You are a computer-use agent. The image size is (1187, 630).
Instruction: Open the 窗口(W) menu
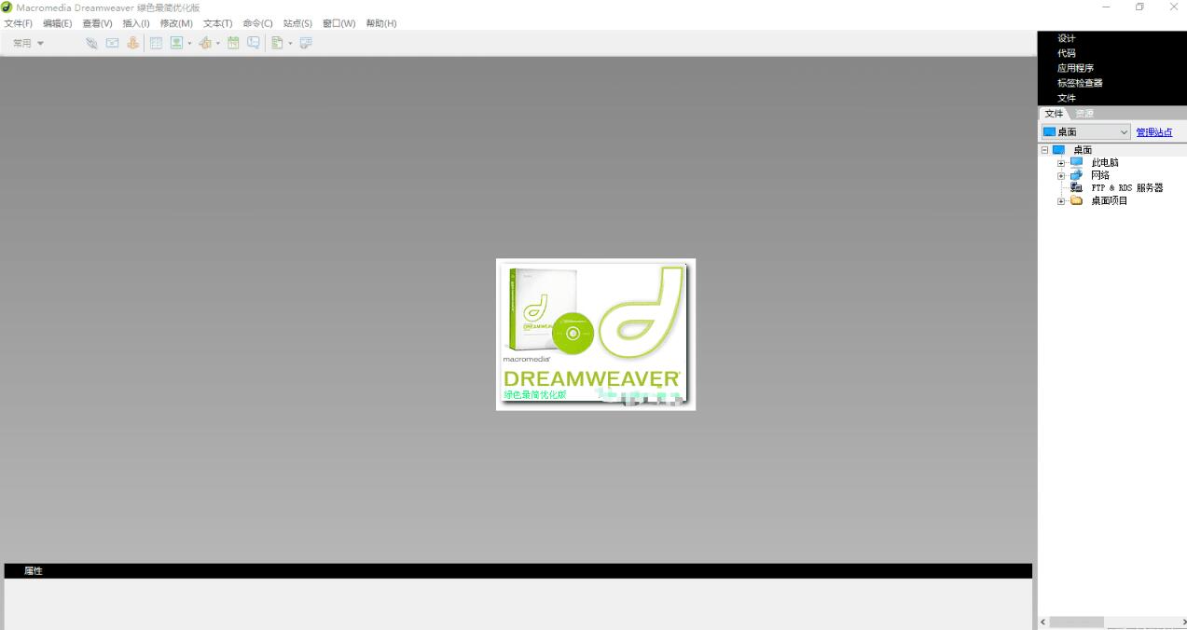pos(338,23)
